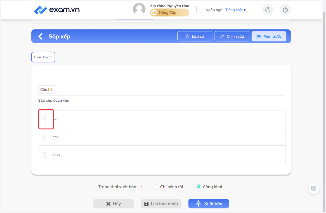Click the drag handle for 'two'
The image size is (326, 213).
click(x=45, y=119)
